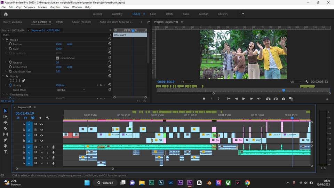Image resolution: width=334 pixels, height=188 pixels.
Task: Click Position X value 960,0
Action: (x=58, y=44)
